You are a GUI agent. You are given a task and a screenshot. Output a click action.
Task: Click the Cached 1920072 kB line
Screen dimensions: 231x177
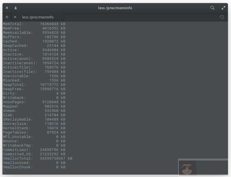click(34, 41)
